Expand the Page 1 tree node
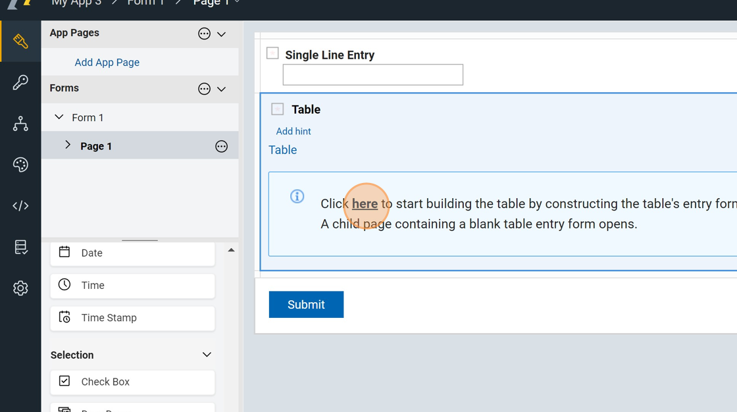 point(68,145)
